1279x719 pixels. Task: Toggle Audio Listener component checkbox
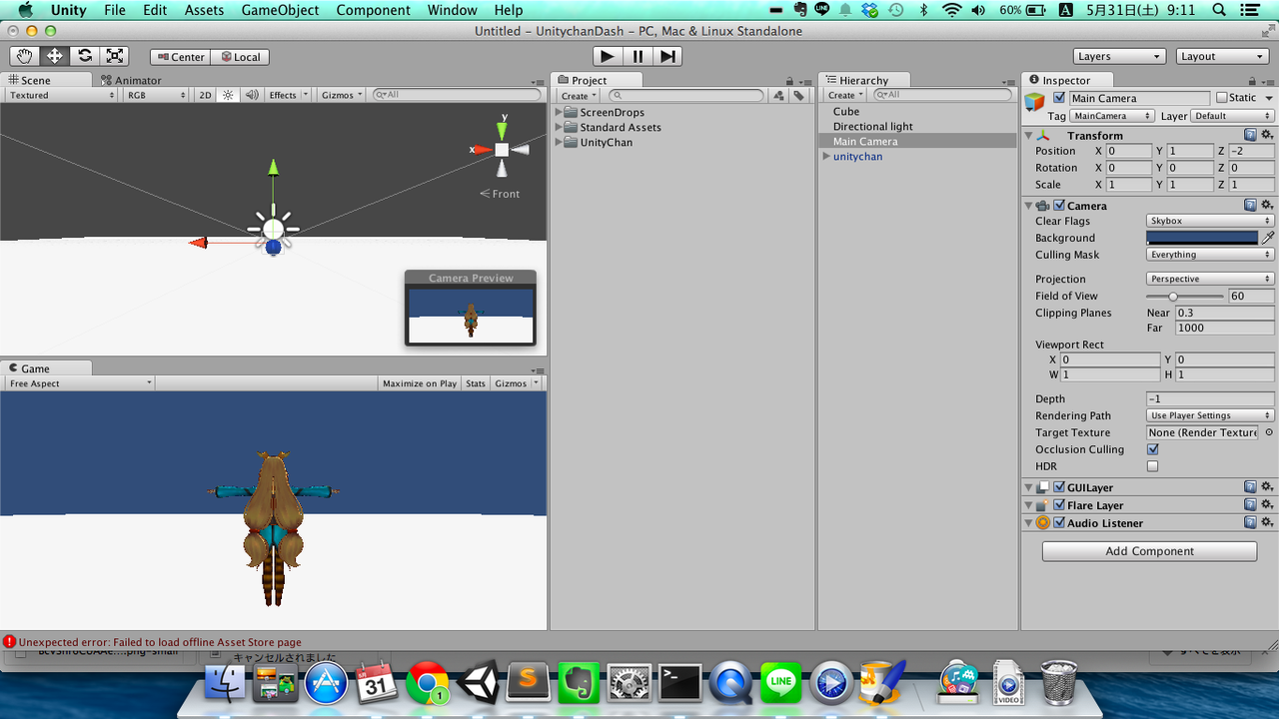1059,522
